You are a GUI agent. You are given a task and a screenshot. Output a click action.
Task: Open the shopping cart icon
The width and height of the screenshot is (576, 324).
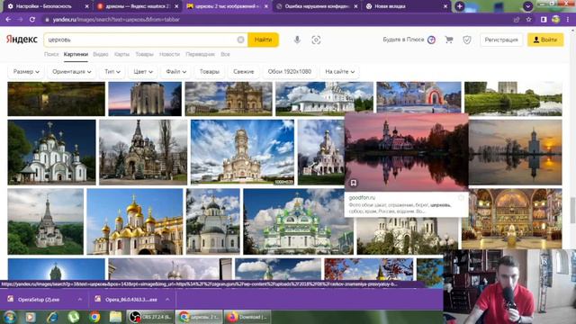[x=449, y=40]
